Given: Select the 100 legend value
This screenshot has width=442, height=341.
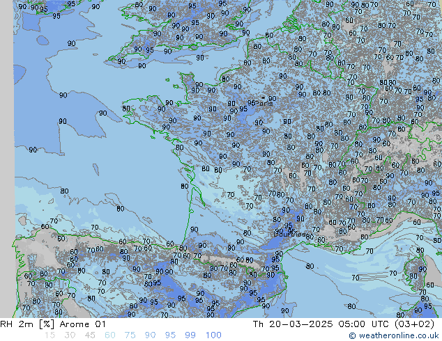Looking at the screenshot, I should [213, 335].
